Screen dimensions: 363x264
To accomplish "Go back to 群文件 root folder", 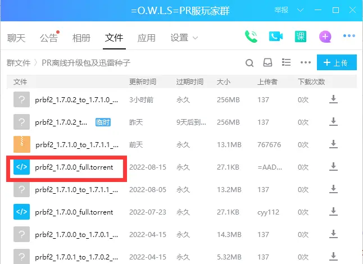I will coord(19,62).
